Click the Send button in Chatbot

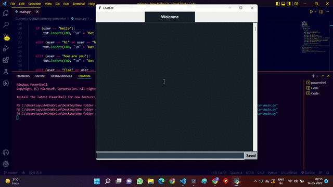(251, 156)
